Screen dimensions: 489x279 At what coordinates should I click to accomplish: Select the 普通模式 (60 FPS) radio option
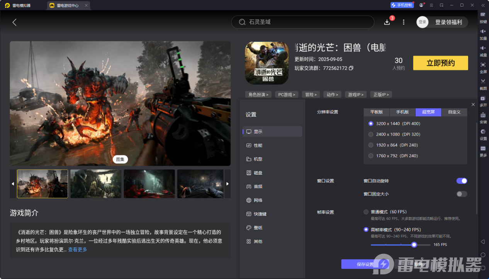click(366, 212)
